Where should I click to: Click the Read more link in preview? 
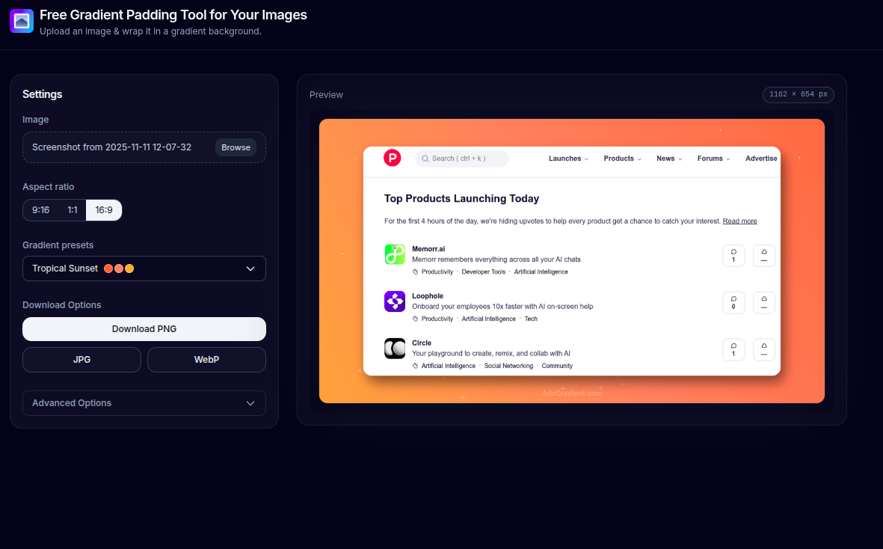(x=739, y=221)
